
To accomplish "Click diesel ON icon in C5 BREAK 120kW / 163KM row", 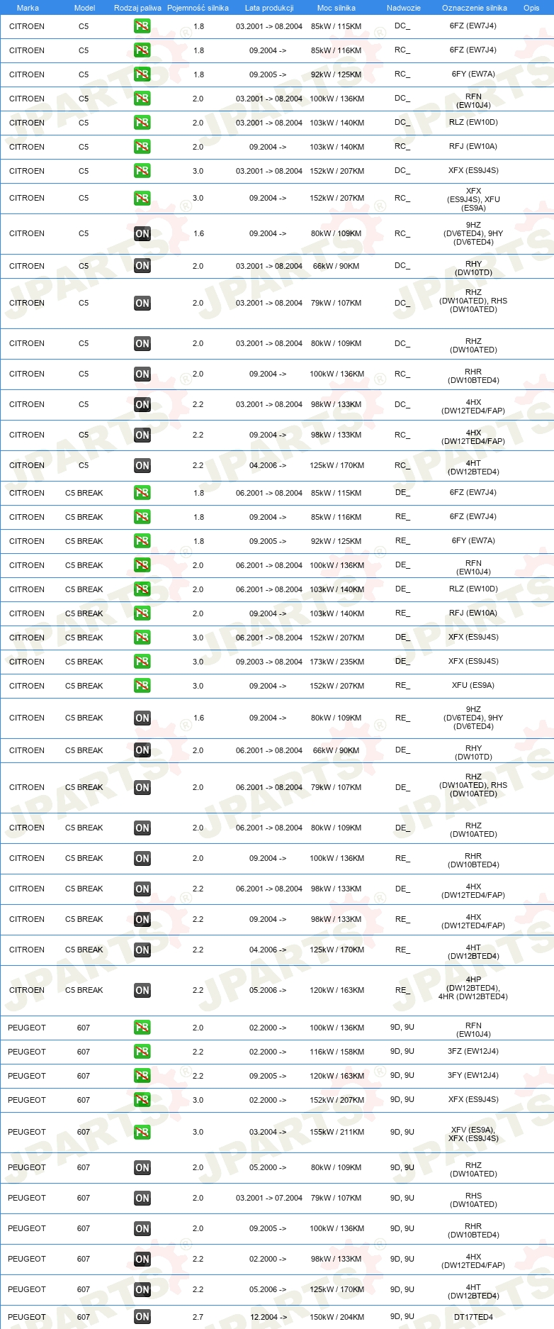I will point(142,990).
